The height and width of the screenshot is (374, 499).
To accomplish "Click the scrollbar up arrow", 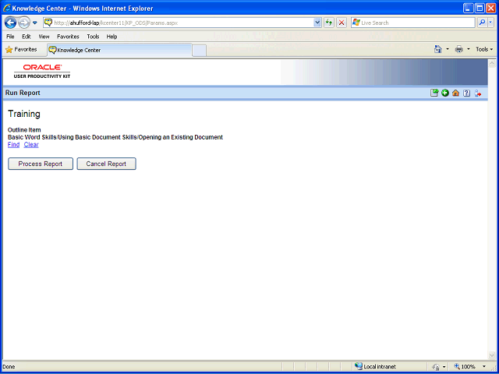I will point(492,63).
